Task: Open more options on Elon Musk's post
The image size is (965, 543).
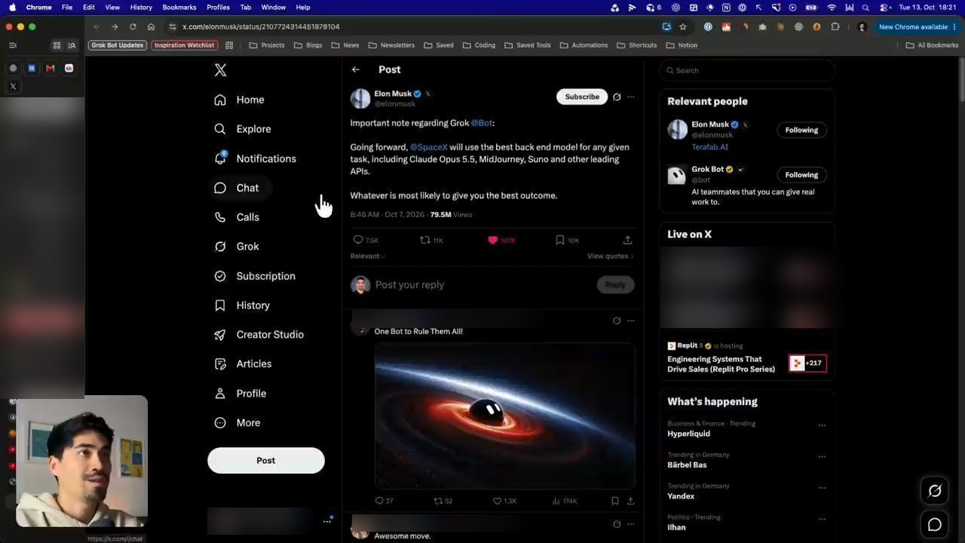Action: click(x=631, y=97)
